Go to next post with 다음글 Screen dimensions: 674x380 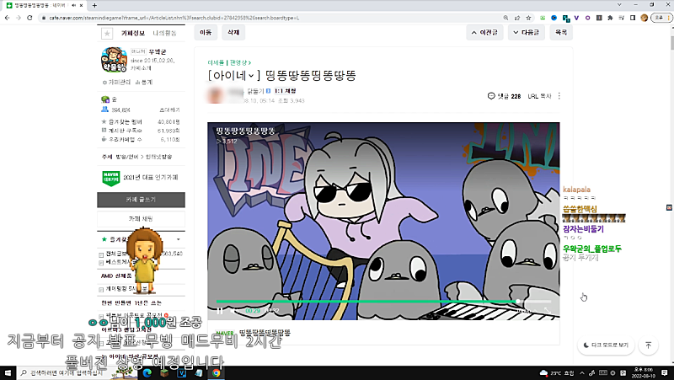pyautogui.click(x=526, y=32)
